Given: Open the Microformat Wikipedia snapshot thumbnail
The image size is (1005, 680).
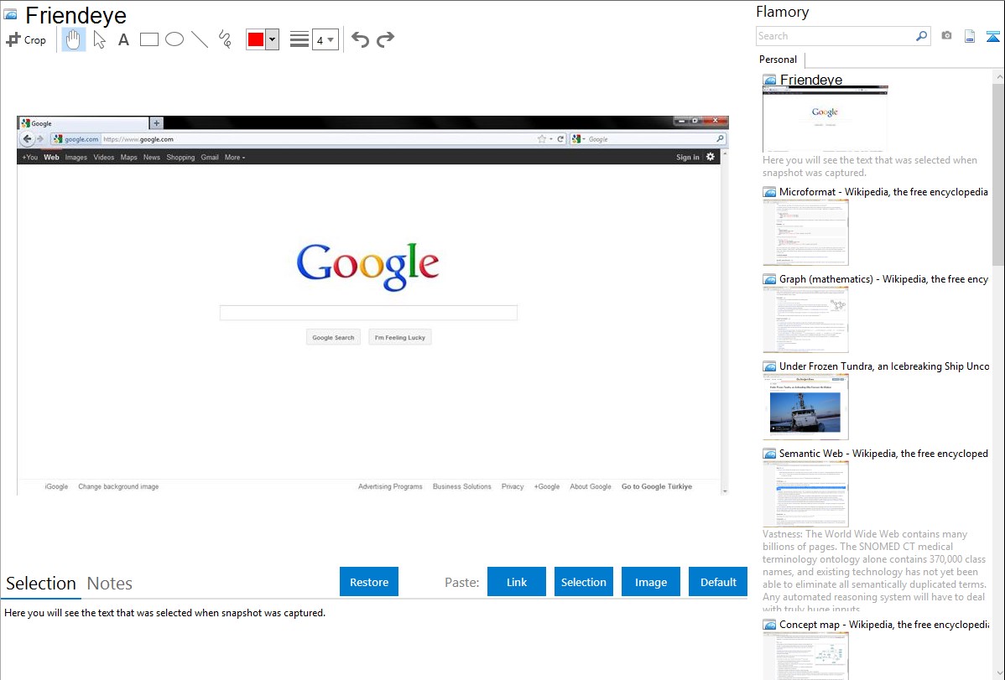Looking at the screenshot, I should pyautogui.click(x=805, y=232).
